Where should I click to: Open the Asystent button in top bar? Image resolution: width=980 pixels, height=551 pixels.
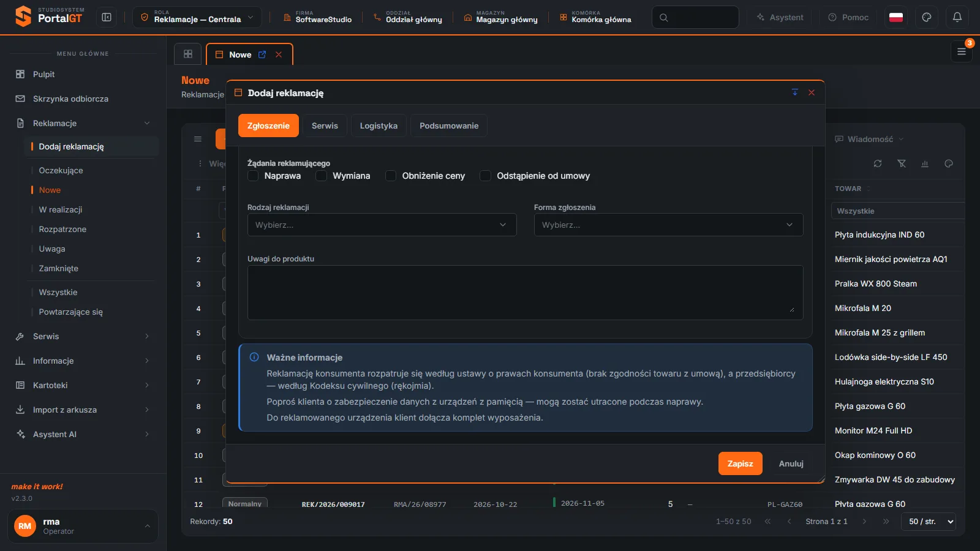[x=780, y=17]
